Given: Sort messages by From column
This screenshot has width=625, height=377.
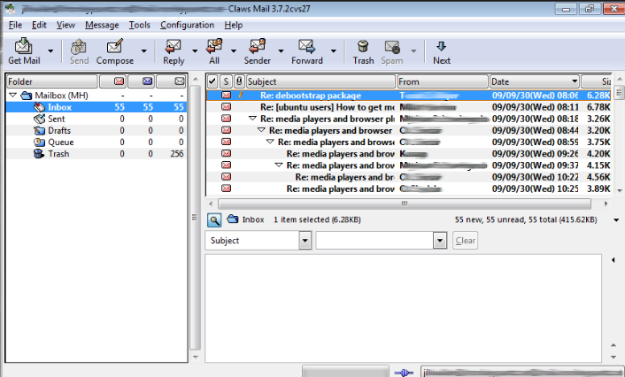Looking at the screenshot, I should (443, 81).
